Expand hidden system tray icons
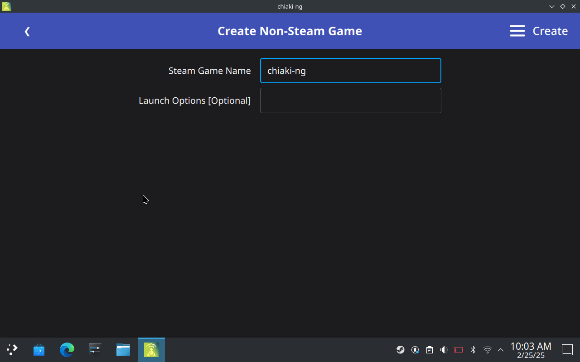Viewport: 580px width, 362px height. point(501,349)
